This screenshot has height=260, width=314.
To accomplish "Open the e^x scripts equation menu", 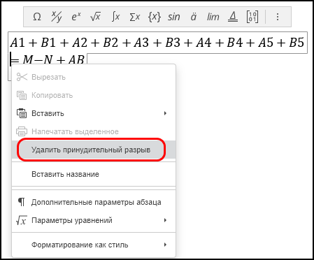I will click(x=76, y=17).
